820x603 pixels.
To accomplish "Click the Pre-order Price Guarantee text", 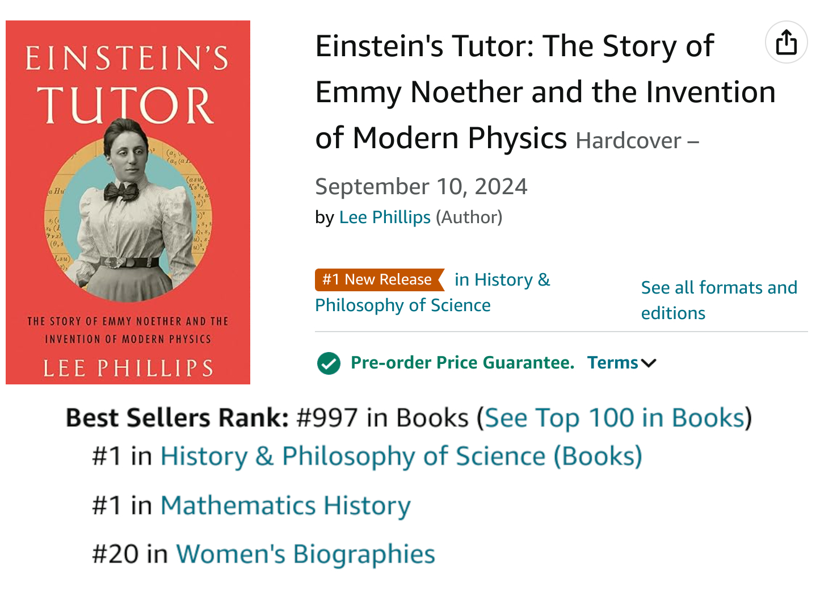I will (462, 363).
